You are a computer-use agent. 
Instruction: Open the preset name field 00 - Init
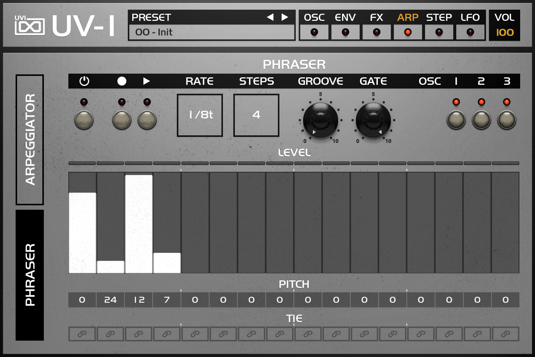(211, 32)
